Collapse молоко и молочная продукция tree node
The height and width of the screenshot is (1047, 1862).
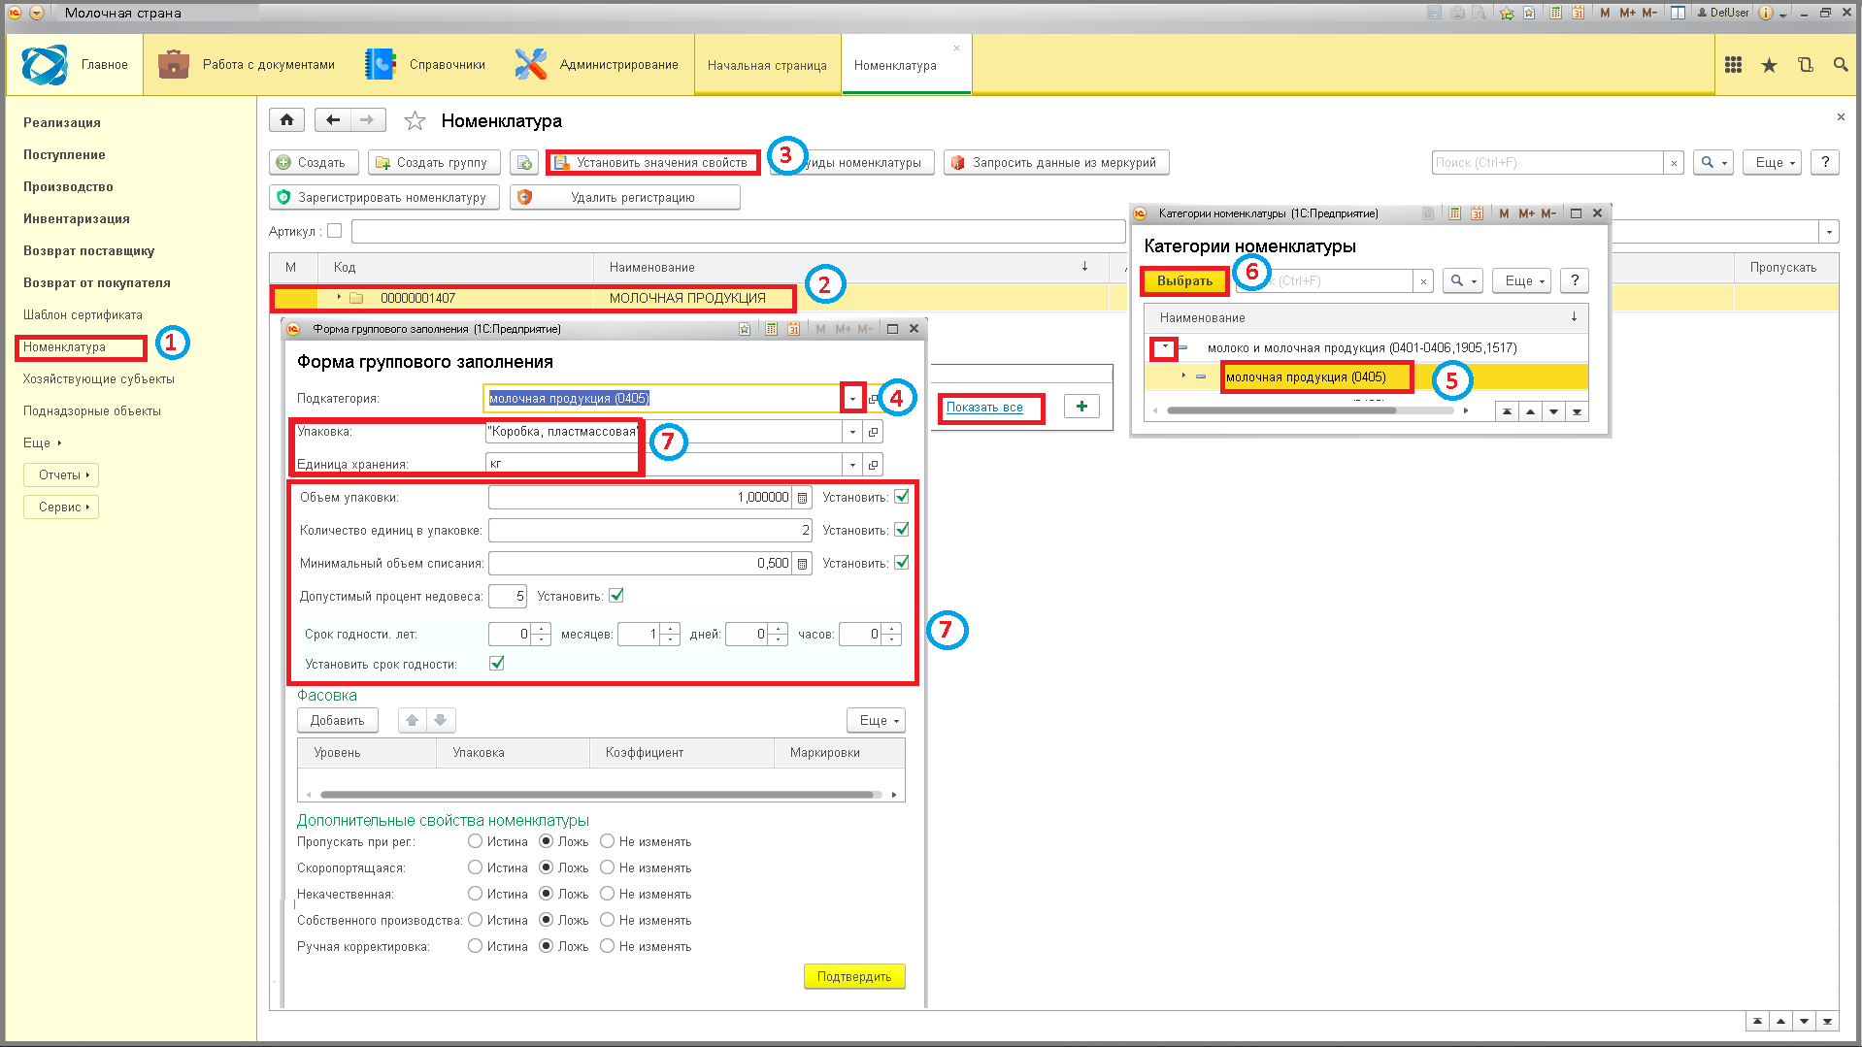tap(1165, 347)
